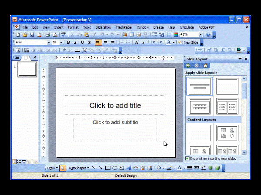Open a file with the Open folder icon

click(x=25, y=35)
